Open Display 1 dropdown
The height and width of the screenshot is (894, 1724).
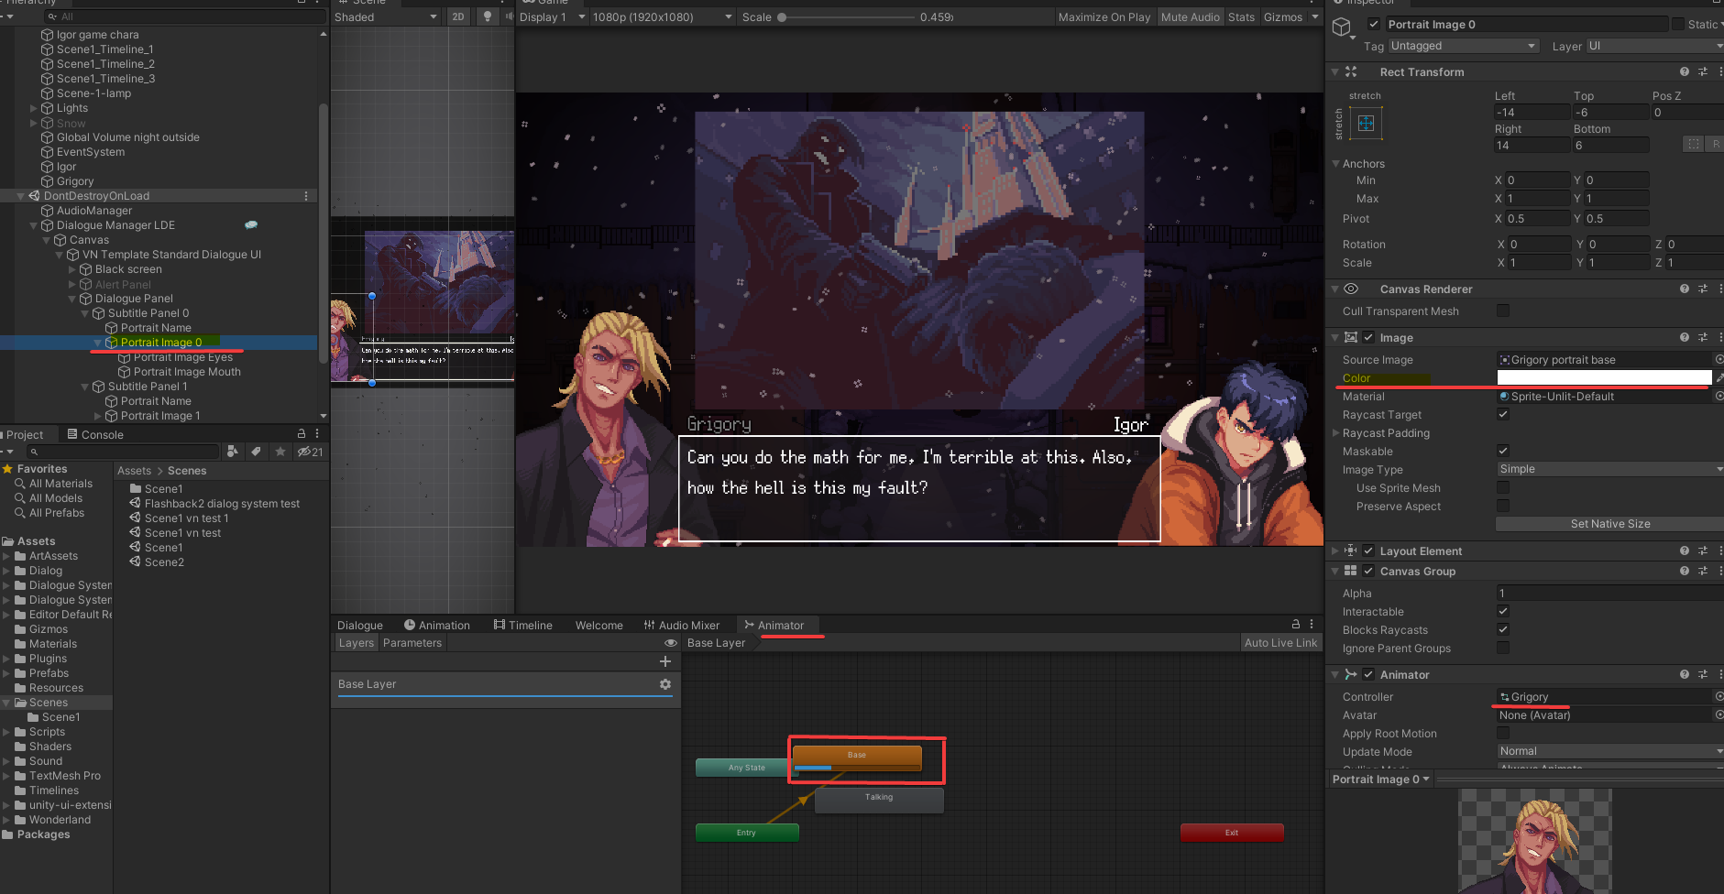point(551,16)
